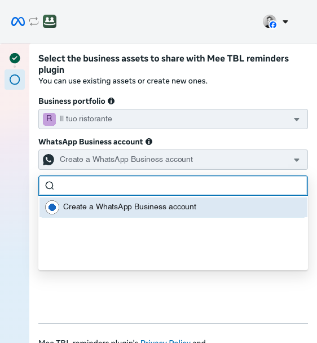Click the WhatsApp logo in account field
This screenshot has width=317, height=343.
point(49,160)
